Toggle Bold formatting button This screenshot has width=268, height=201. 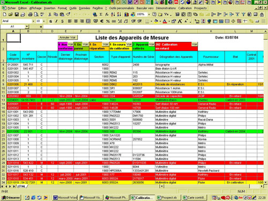point(51,21)
